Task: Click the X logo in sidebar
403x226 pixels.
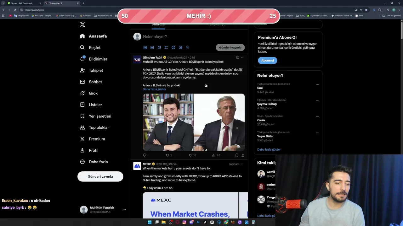Action: tap(82, 24)
